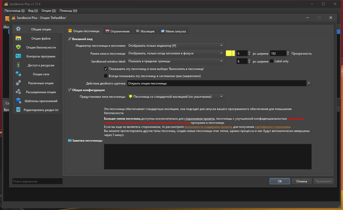Image resolution: width=343 pixels, height=210 pixels.
Task: Open the Помощь (H) menu in main window
Action: (68, 11)
